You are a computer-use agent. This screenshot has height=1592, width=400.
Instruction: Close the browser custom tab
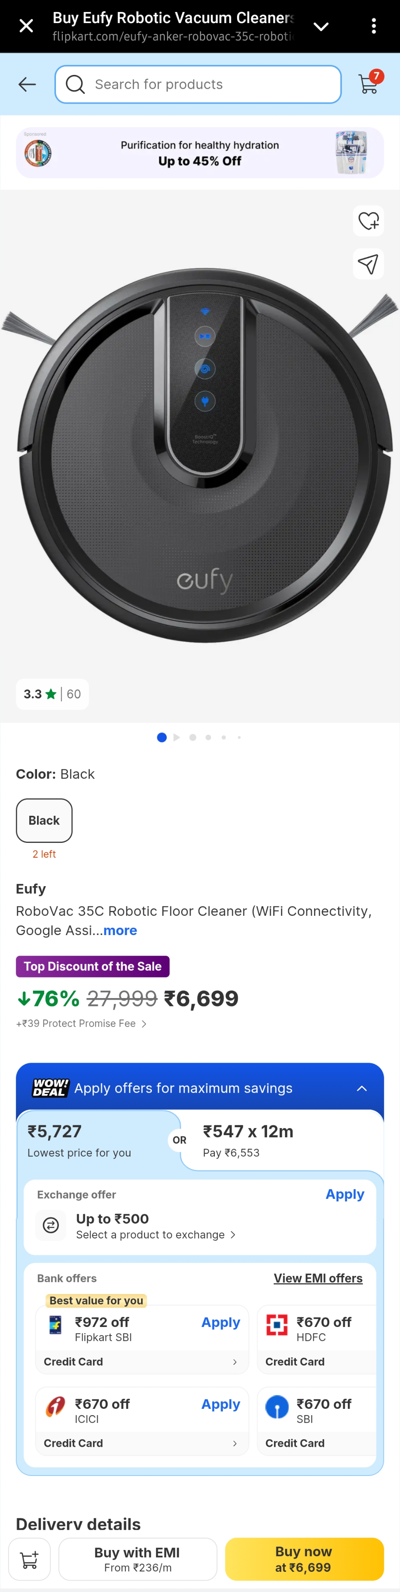click(x=26, y=26)
